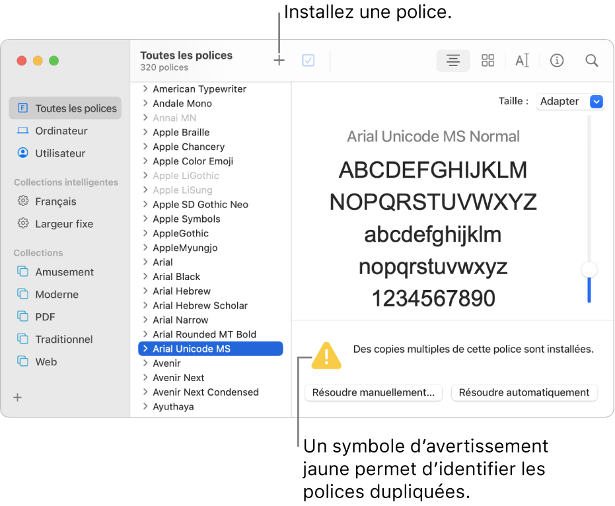Open the font info panel

(x=557, y=60)
